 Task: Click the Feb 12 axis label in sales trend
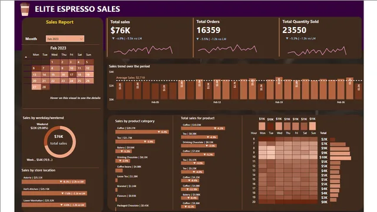[217, 102]
